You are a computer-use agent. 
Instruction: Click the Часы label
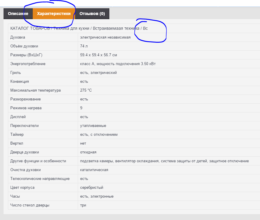tap(15, 196)
